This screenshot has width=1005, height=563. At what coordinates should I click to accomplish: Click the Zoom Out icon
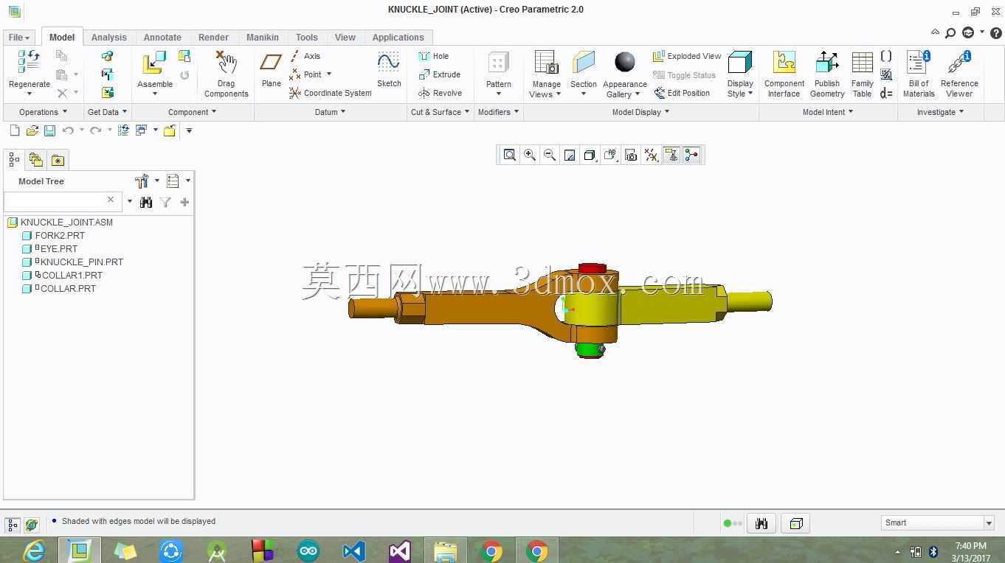pos(550,155)
